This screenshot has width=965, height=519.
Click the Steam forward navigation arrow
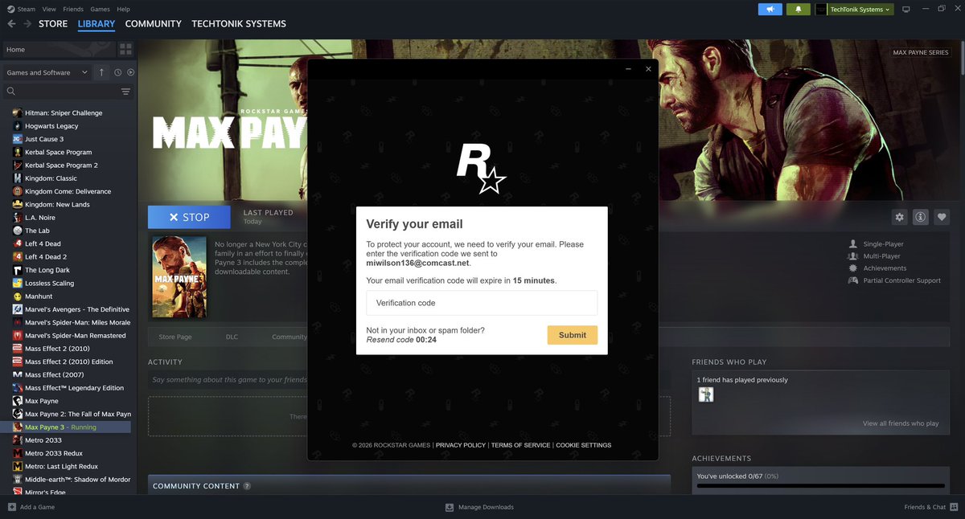(x=27, y=24)
